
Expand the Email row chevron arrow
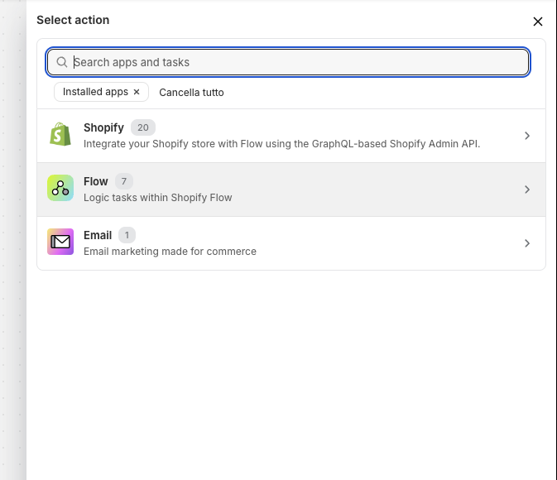(527, 243)
